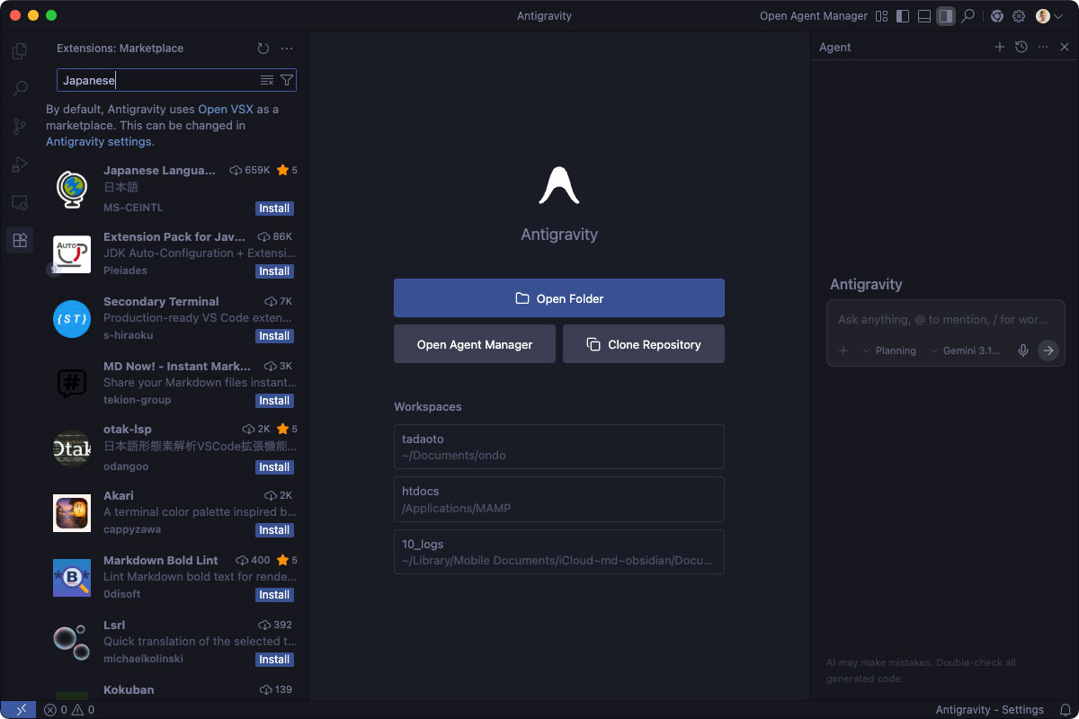The width and height of the screenshot is (1079, 719).
Task: Open account profile dropdown in title bar
Action: pyautogui.click(x=1048, y=16)
